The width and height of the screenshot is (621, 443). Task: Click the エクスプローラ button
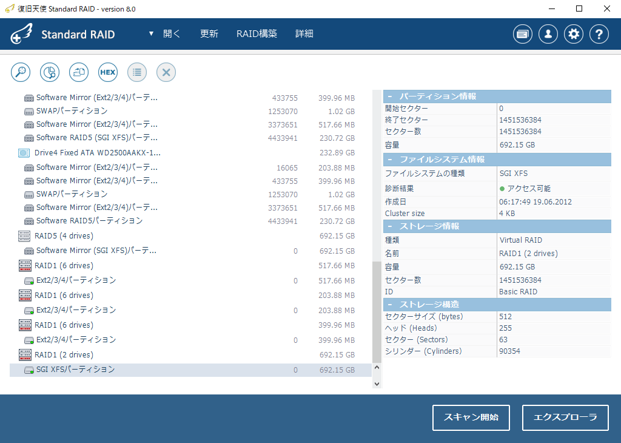565,418
